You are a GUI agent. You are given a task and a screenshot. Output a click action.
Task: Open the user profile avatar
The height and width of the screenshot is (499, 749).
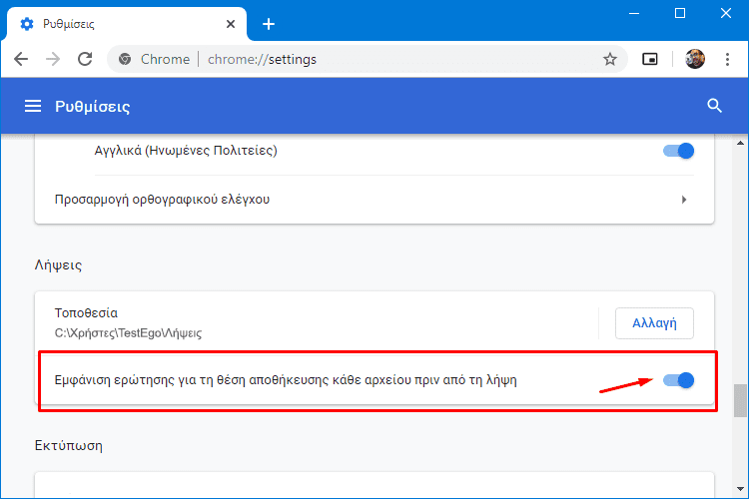695,59
